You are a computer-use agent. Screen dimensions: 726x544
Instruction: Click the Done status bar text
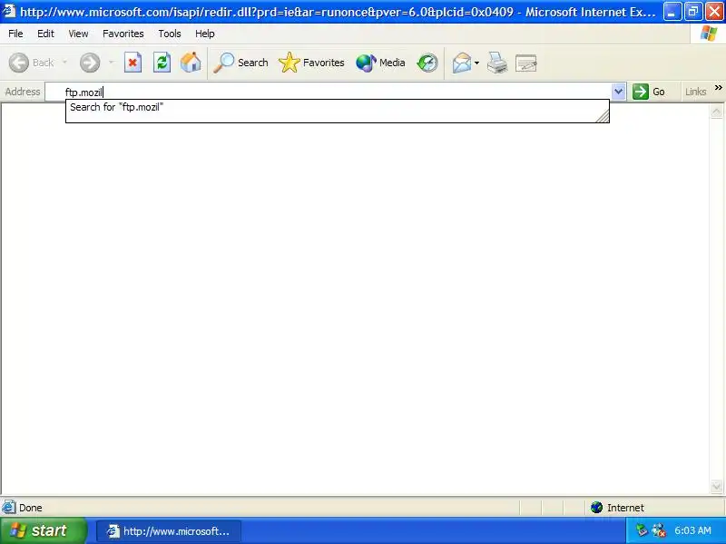coord(31,508)
